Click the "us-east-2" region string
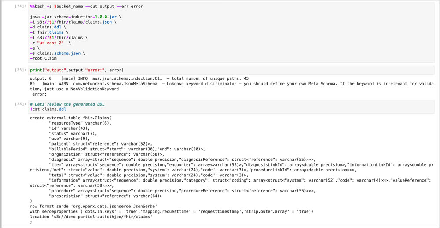The width and height of the screenshot is (440, 228). pos(50,43)
